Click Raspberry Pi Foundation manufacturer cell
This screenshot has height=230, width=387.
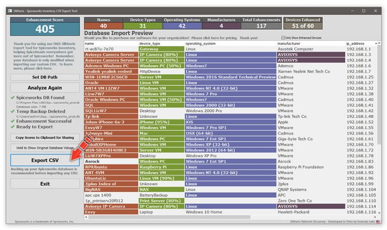click(x=311, y=167)
